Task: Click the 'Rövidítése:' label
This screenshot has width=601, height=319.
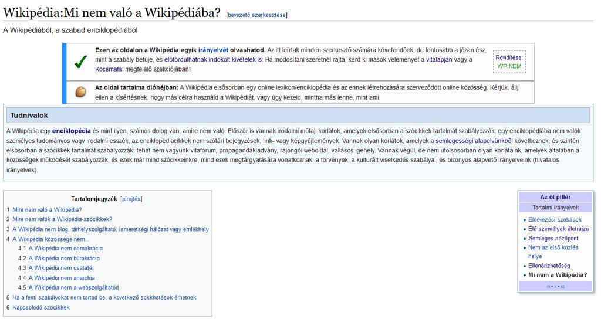Action: coord(509,57)
